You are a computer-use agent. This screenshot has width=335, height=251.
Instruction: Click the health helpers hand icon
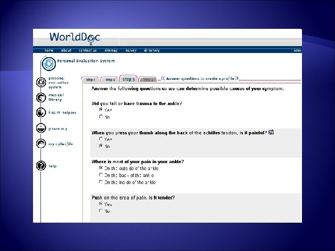pos(41,112)
